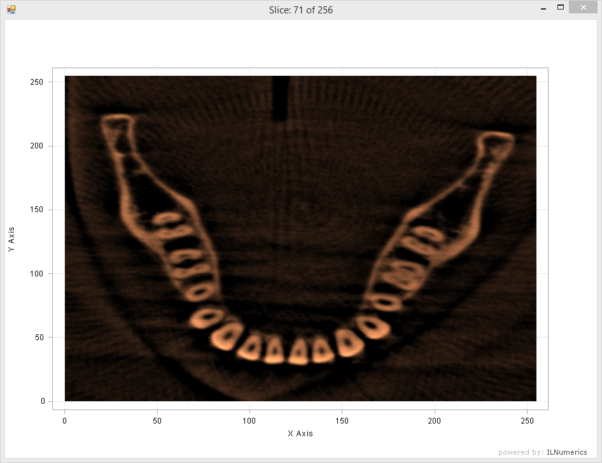Click the X axis tick label 150
Viewport: 602px width, 463px height.
coord(342,421)
